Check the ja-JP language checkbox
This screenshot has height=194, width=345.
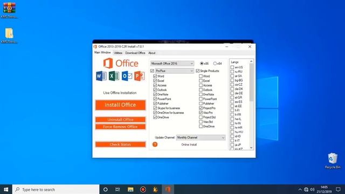[x=232, y=145]
